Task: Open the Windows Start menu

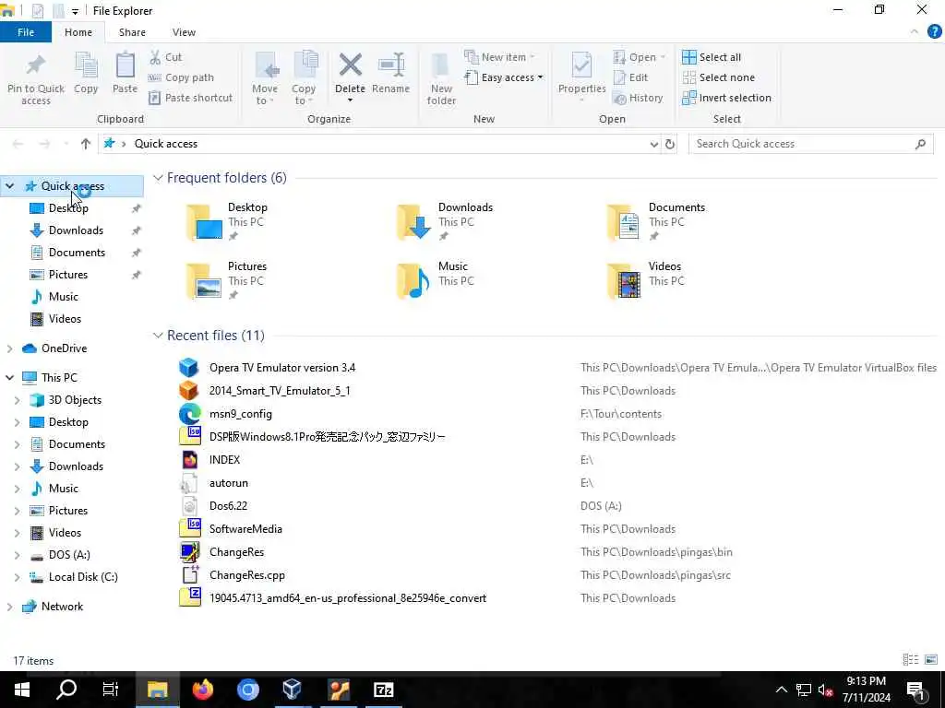Action: click(22, 690)
